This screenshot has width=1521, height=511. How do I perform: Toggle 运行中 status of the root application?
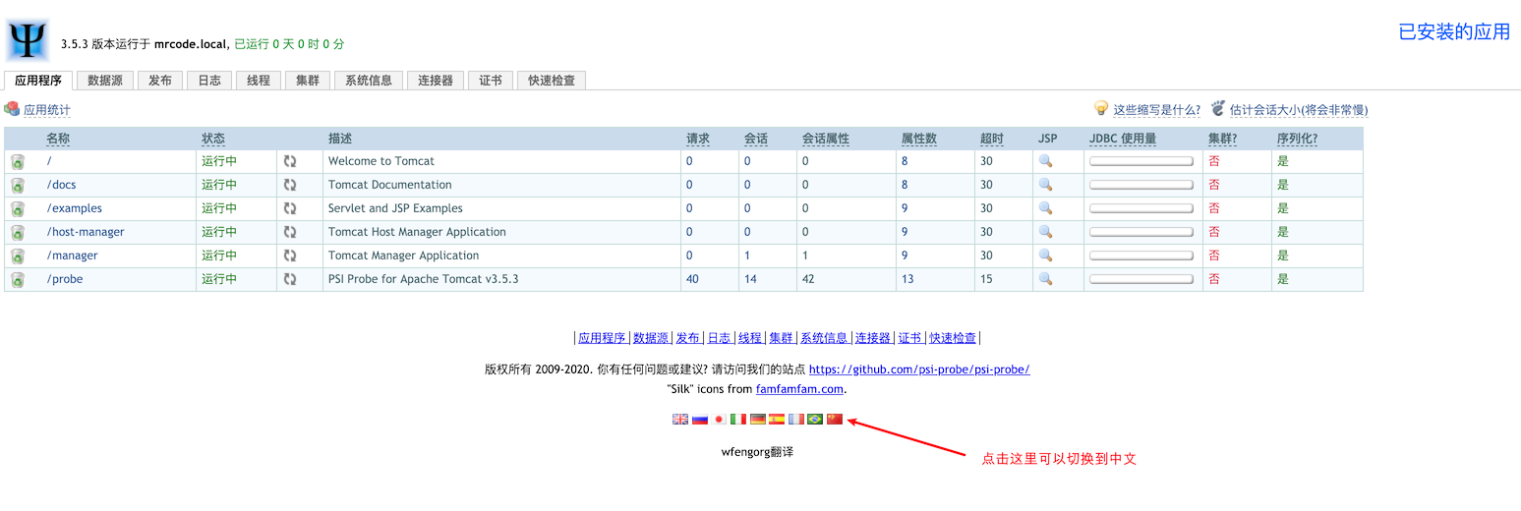point(219,161)
